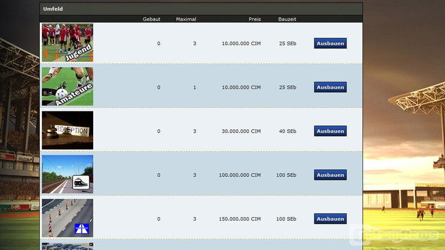This screenshot has width=445, height=250.
Task: Open the Reception desk bell thumbnail
Action: tap(67, 130)
